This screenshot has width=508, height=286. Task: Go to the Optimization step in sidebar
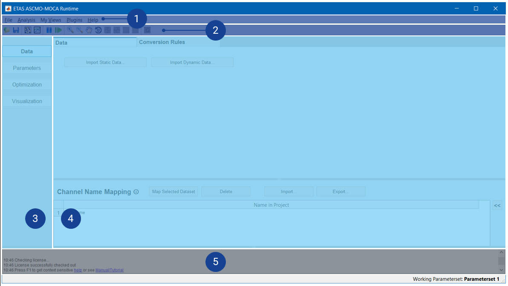[27, 85]
